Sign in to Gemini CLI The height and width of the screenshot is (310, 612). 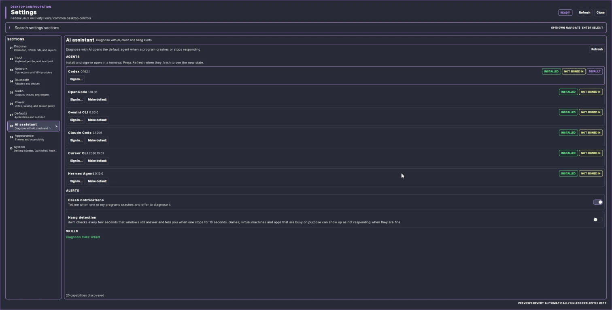[x=76, y=120]
